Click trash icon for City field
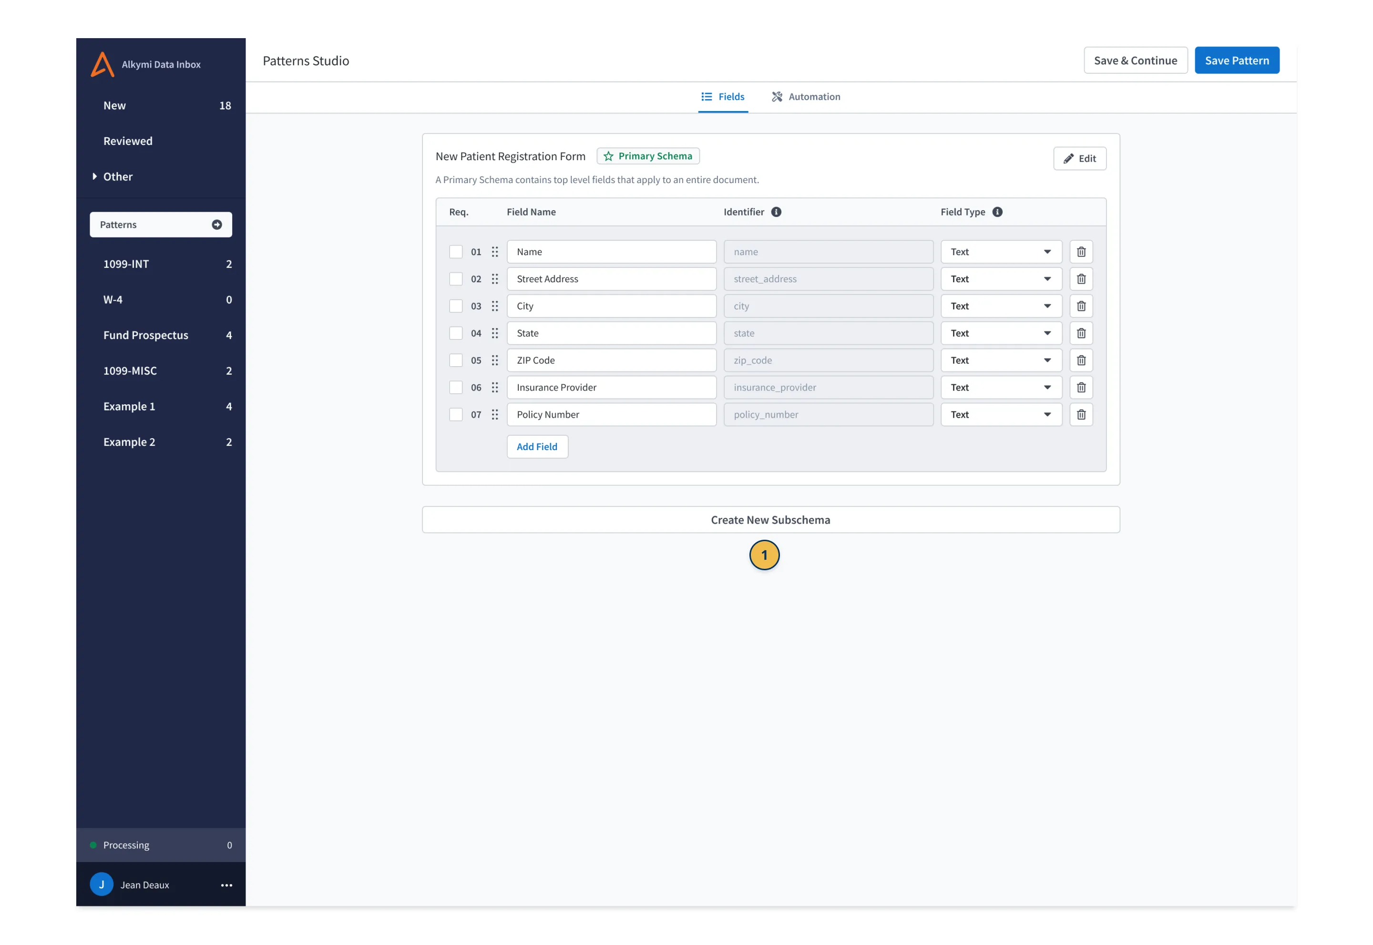 [x=1080, y=306]
